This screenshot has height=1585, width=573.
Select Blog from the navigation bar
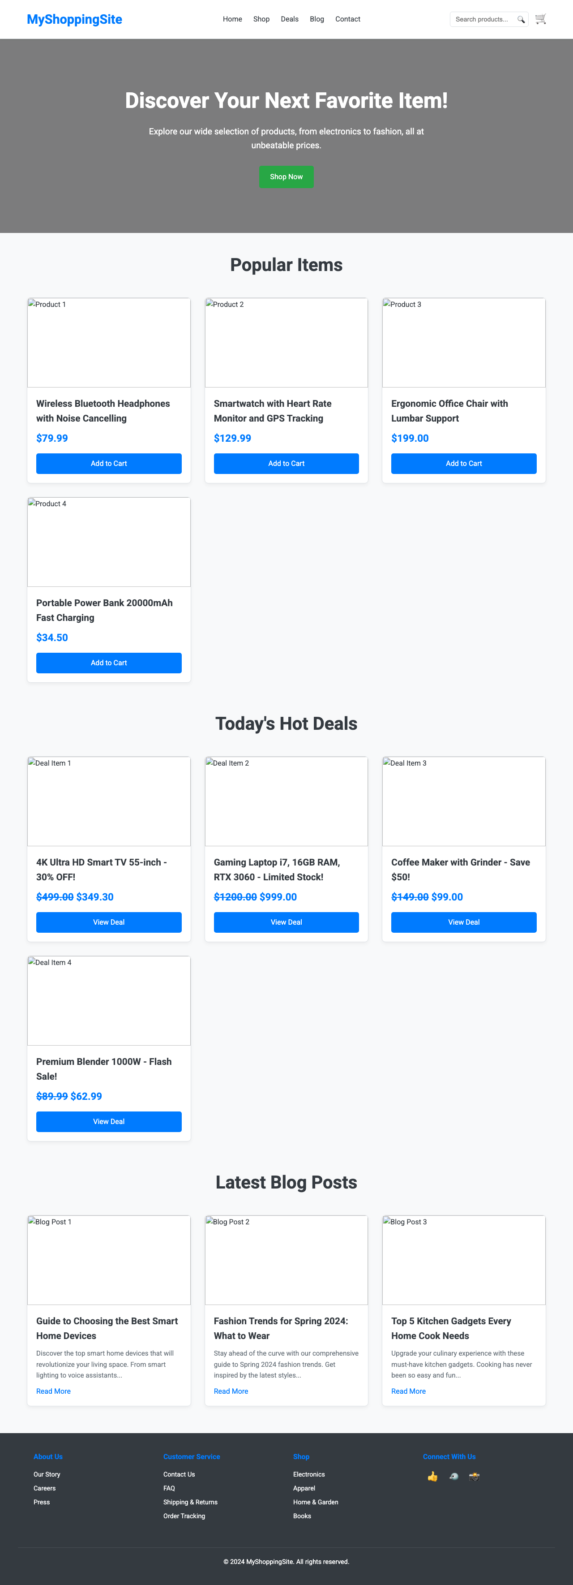(316, 19)
